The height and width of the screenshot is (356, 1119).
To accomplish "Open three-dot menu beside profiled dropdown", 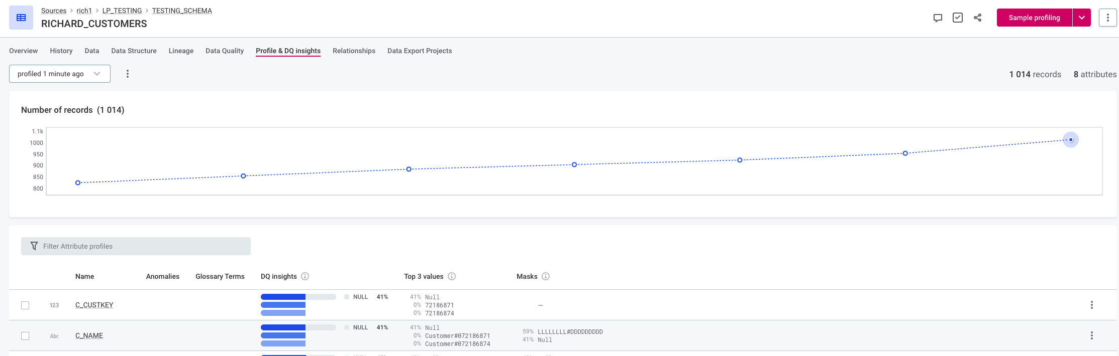I will (128, 74).
